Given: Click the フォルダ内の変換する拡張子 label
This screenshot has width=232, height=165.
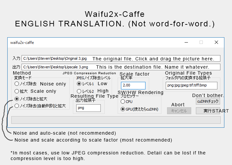Looking at the screenshot, I should point(188,78).
